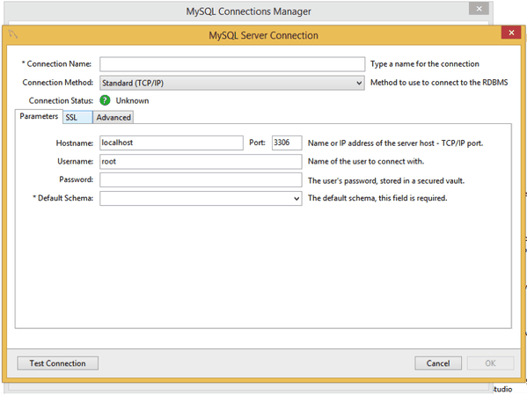
Task: Click 'The default schema, this field is required.' text
Action: coord(377,198)
